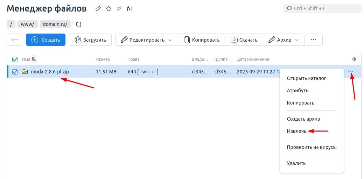Copy path using the icon after domain.ru/

click(x=79, y=24)
